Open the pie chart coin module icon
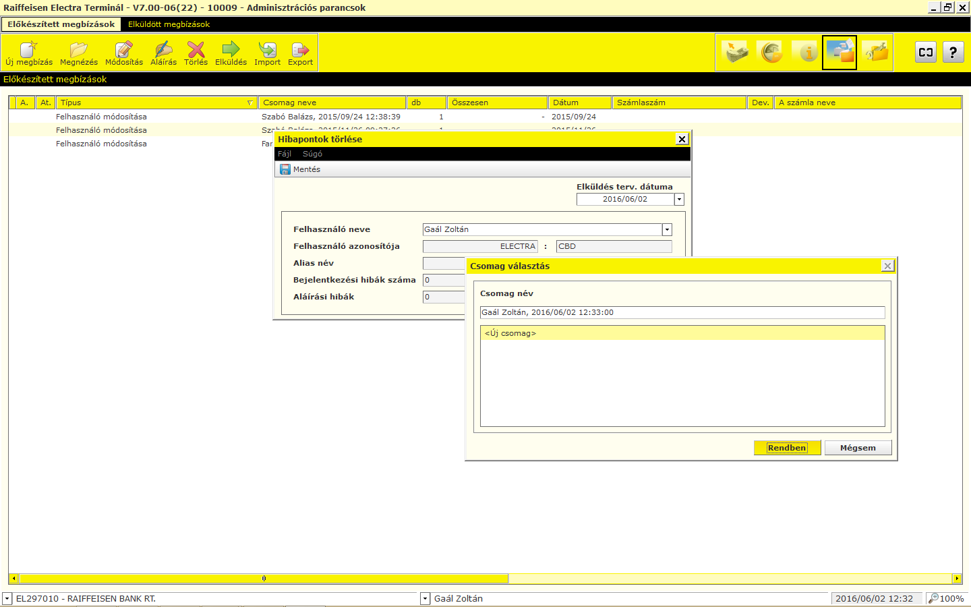971x607 pixels. pyautogui.click(x=770, y=52)
